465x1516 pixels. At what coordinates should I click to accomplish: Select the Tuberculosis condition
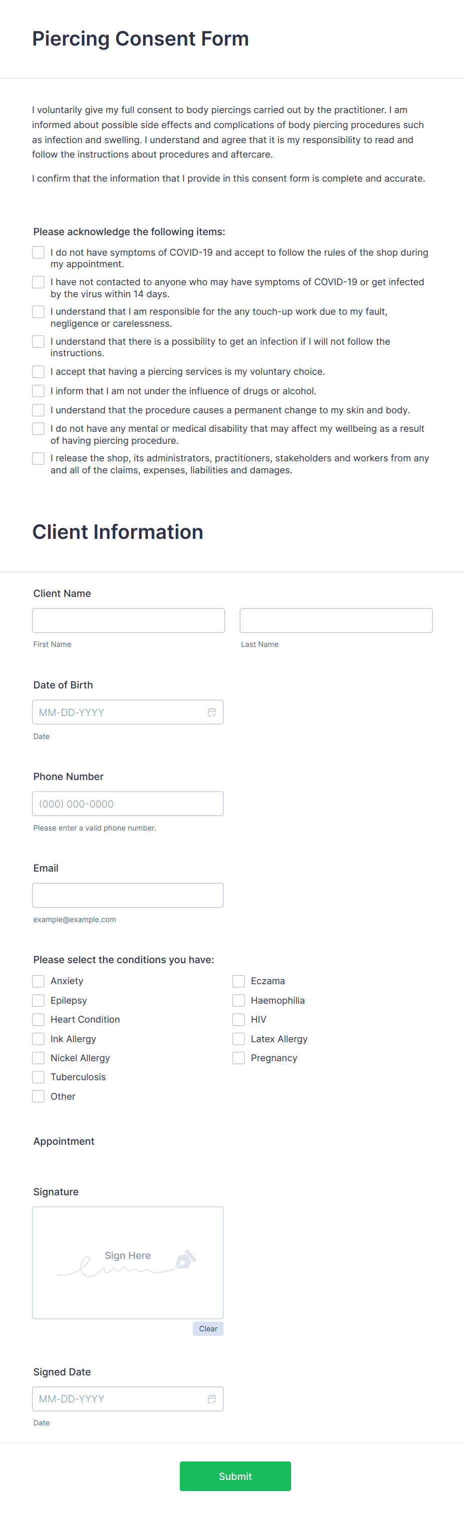[x=38, y=1077]
